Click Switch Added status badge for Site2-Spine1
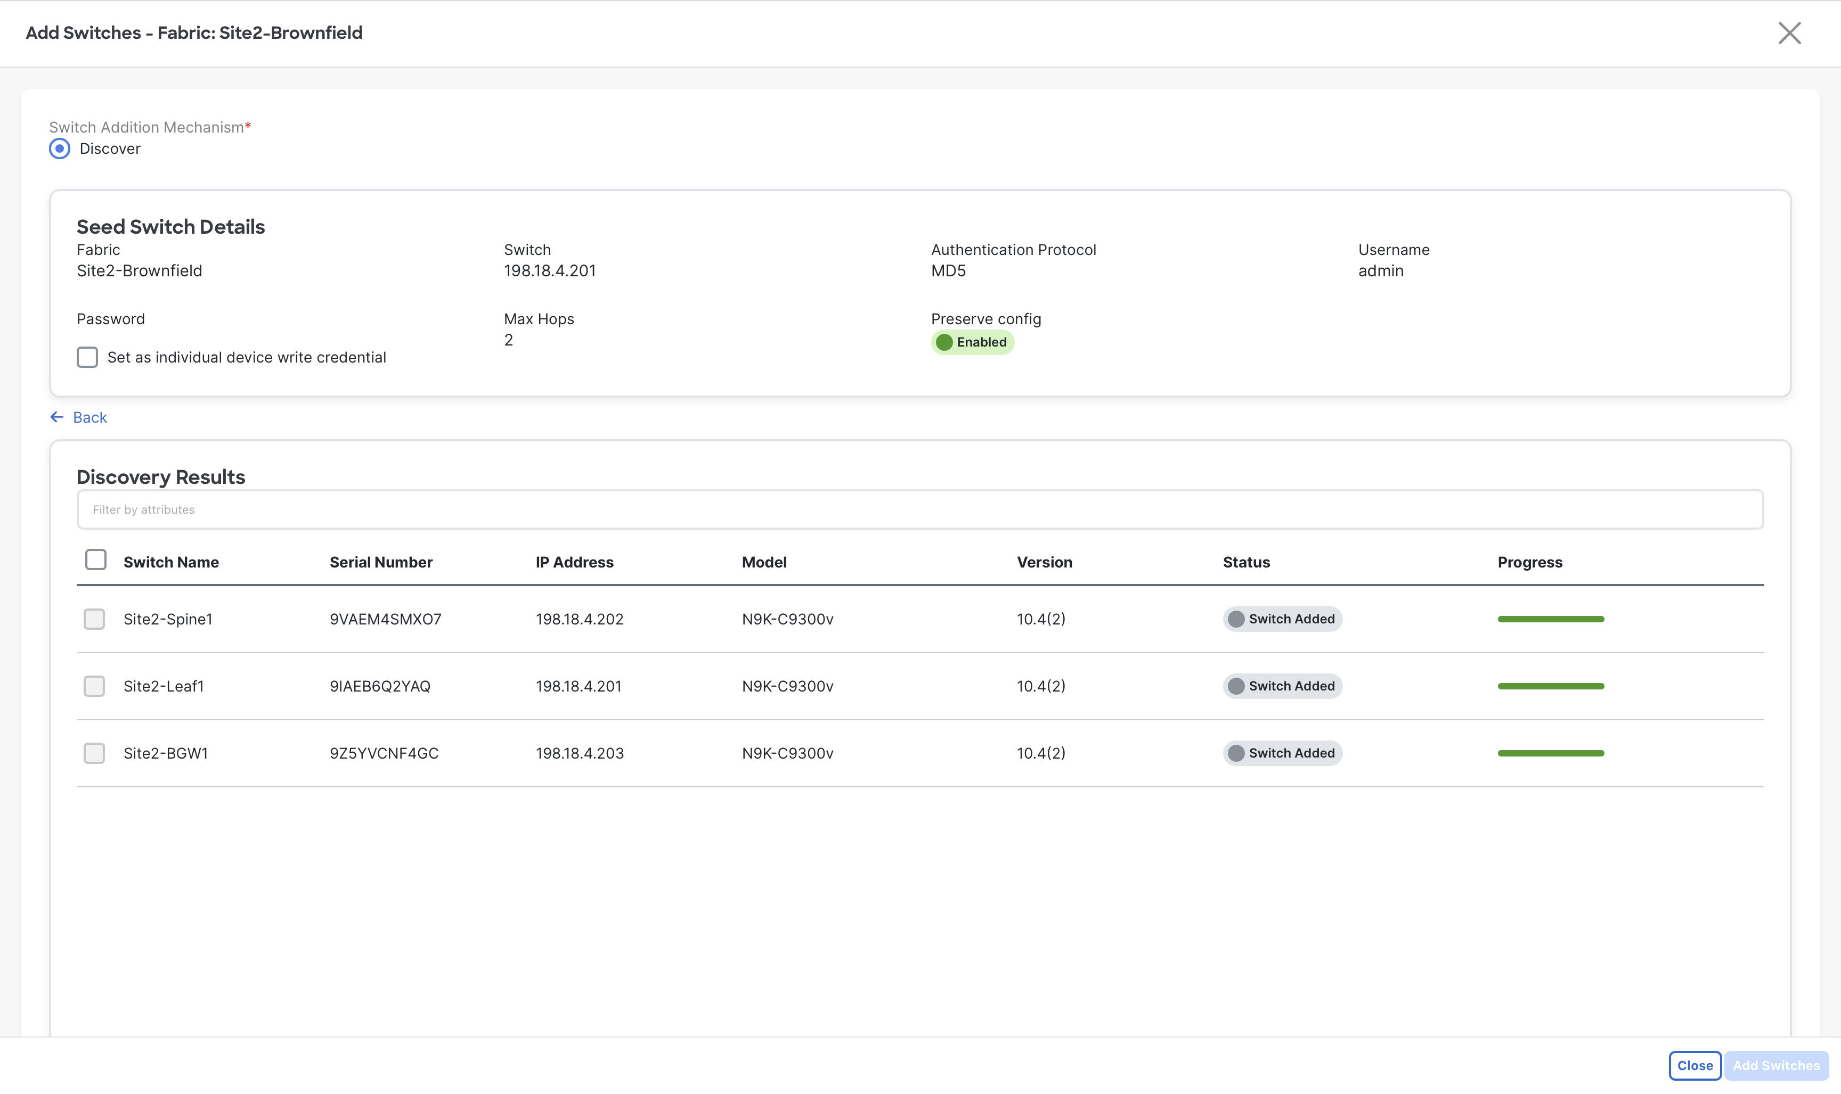 point(1283,619)
